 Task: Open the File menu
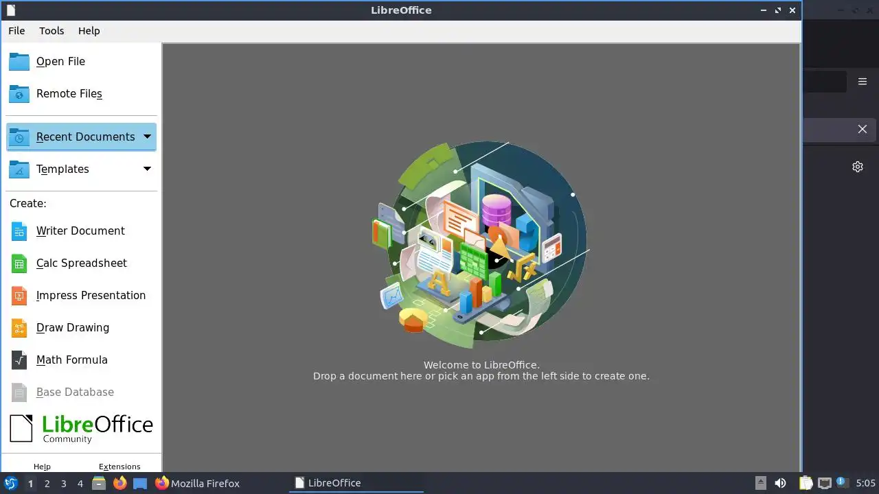(16, 31)
